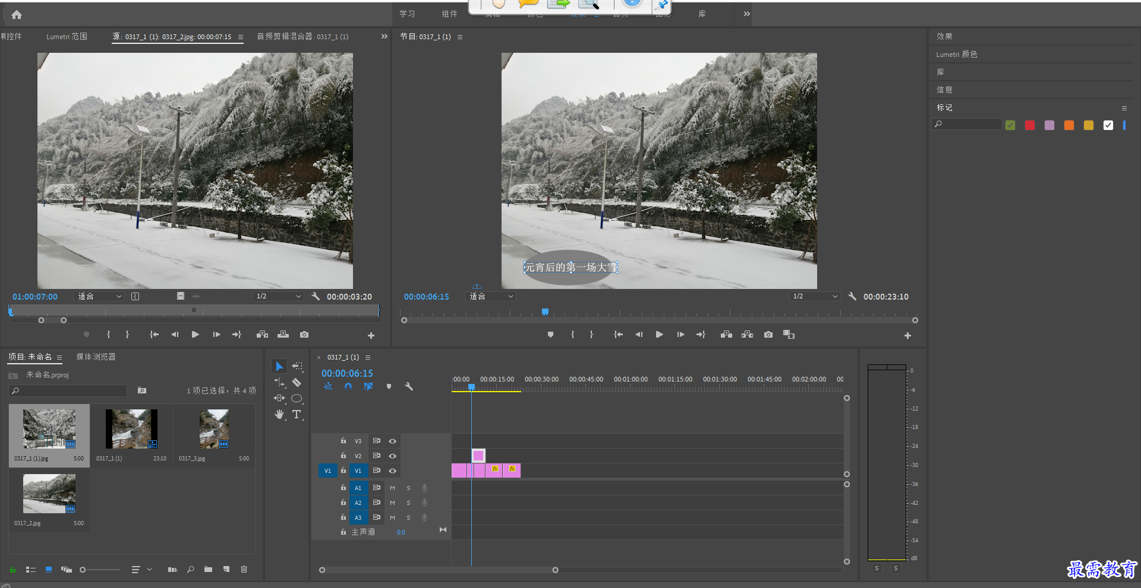Viewport: 1141px width, 588px height.
Task: Open button editor plus in Program monitor
Action: tap(907, 336)
